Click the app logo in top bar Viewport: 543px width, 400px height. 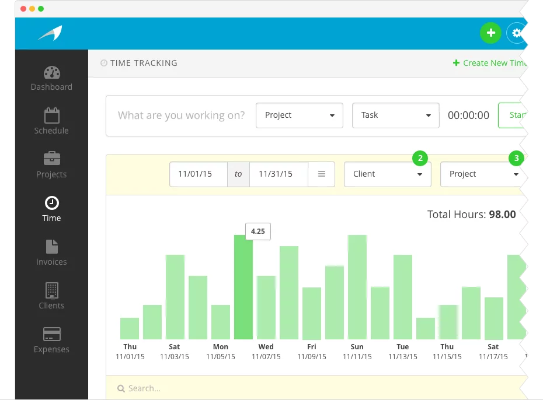pos(50,33)
